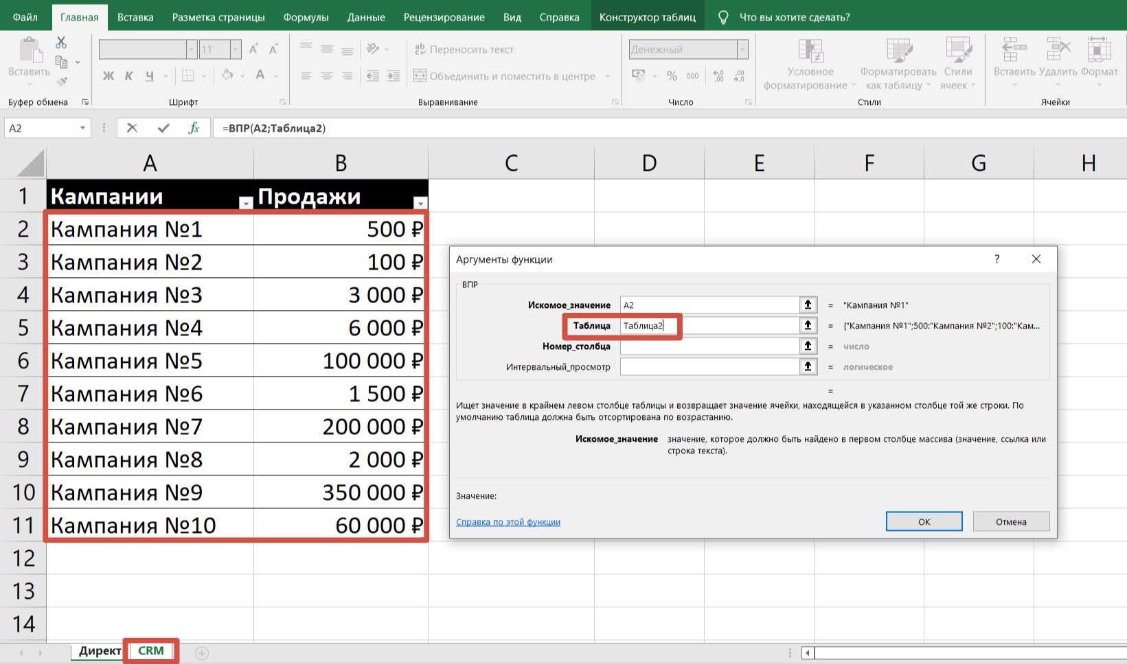The image size is (1127, 664).
Task: Click OK in function arguments dialog
Action: coord(924,521)
